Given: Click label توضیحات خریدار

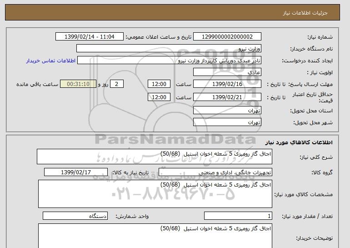Looking at the screenshot, I should pos(315,238).
